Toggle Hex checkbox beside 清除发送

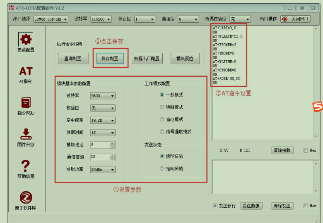point(306,206)
